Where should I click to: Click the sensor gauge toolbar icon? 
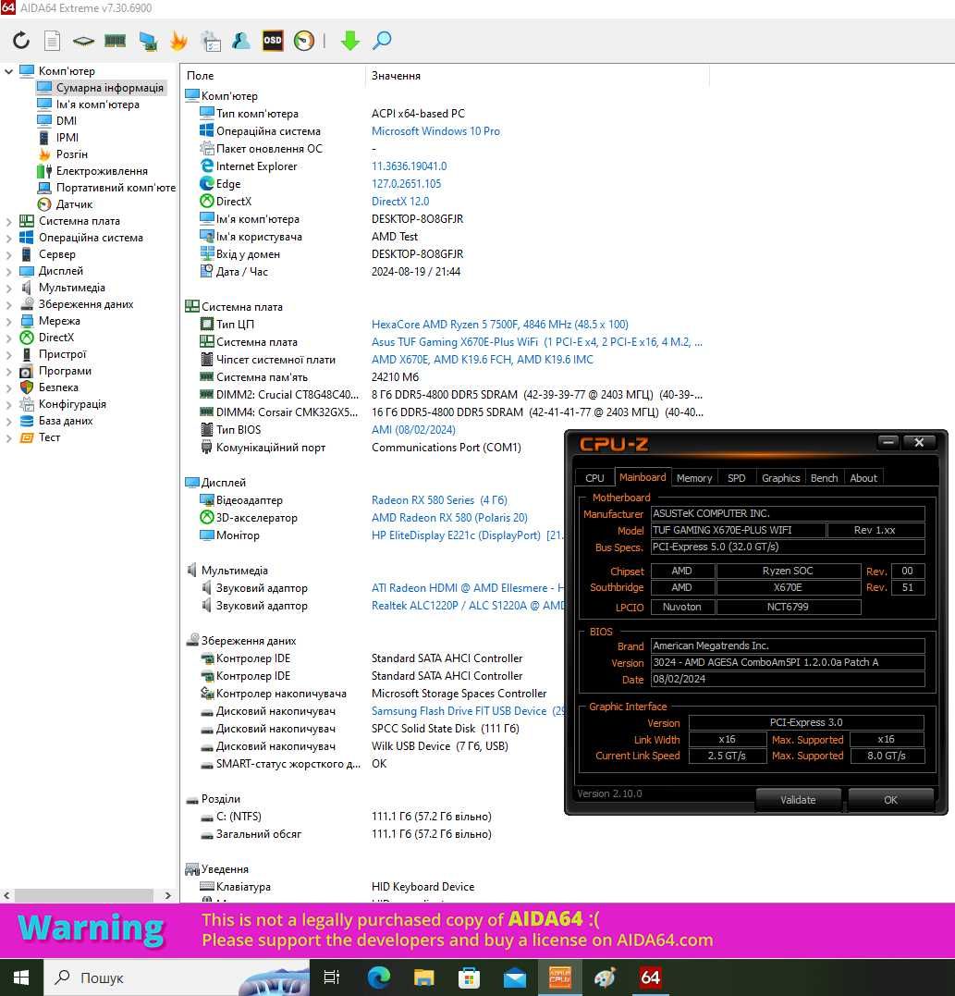(x=304, y=41)
